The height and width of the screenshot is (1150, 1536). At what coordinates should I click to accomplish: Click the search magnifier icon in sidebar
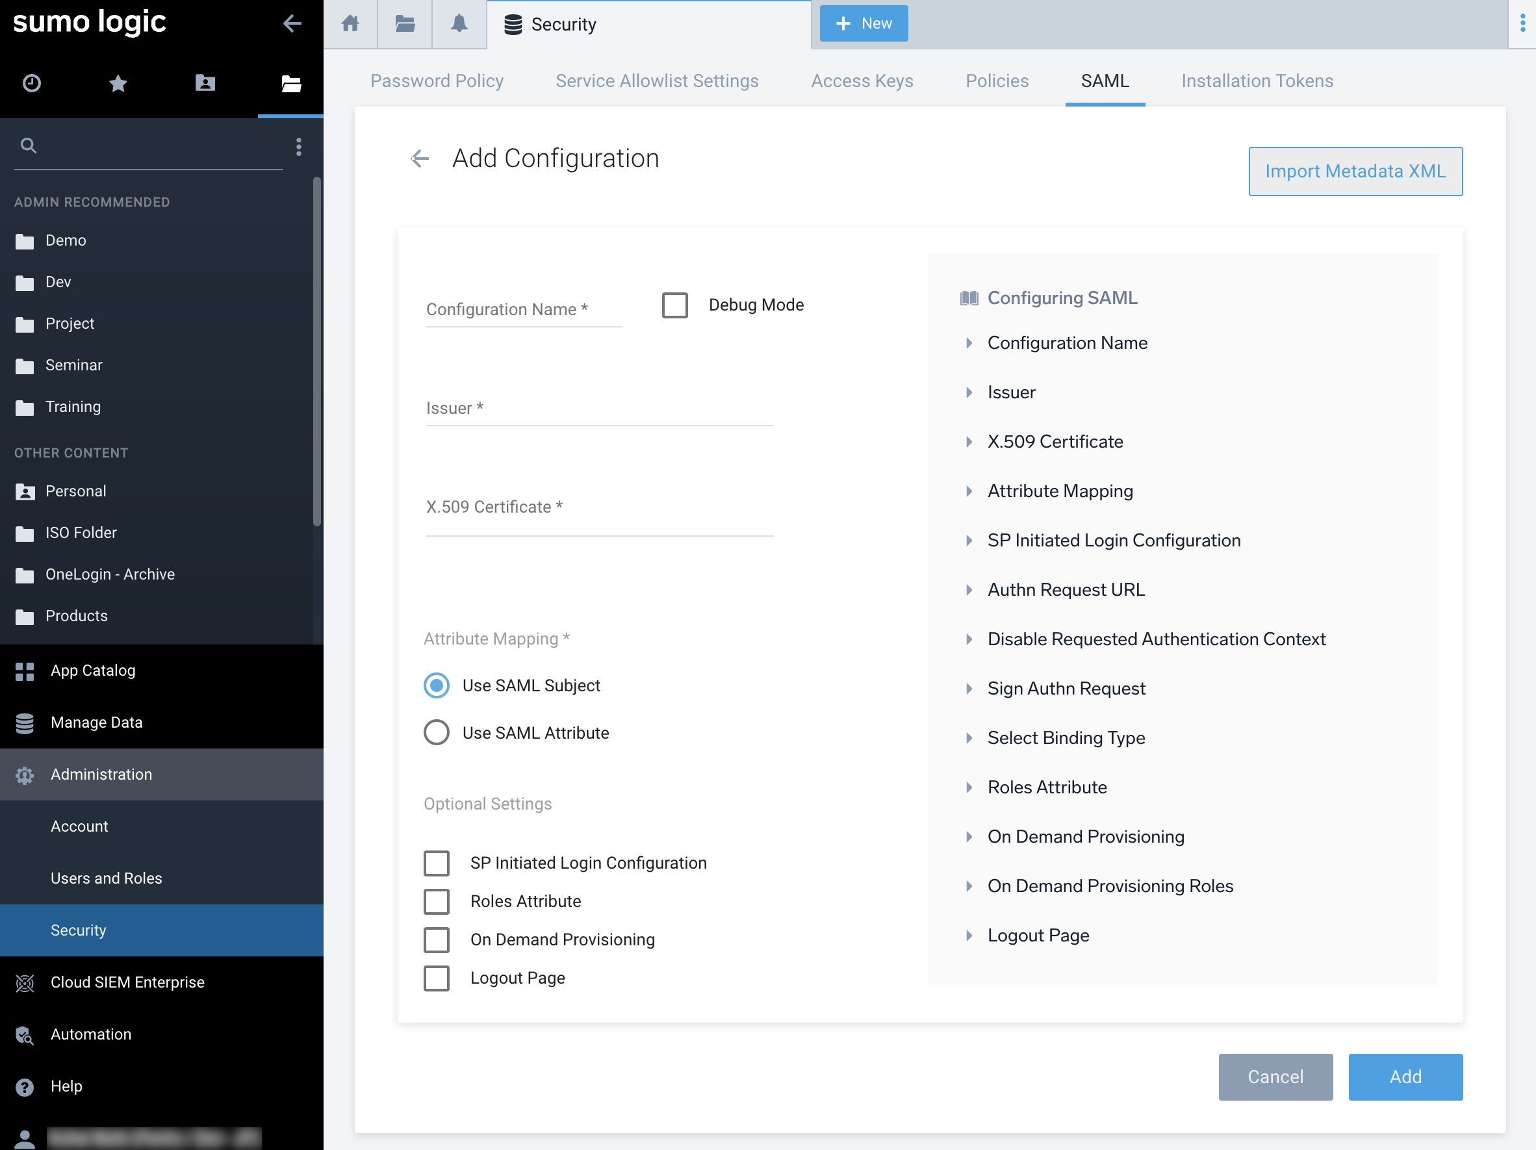pyautogui.click(x=29, y=145)
